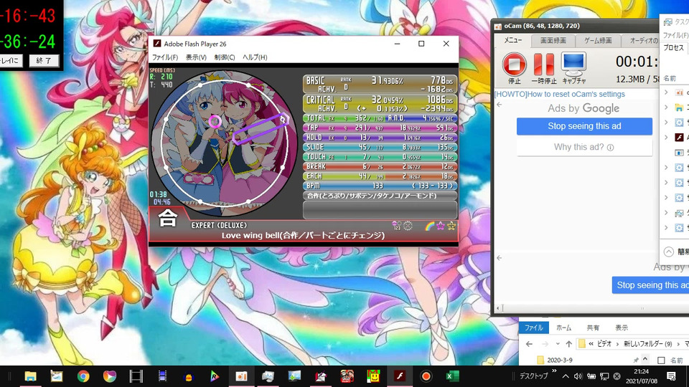This screenshot has height=387, width=689.
Task: Click the rainbow icon in the Flash player
Action: coord(430,226)
